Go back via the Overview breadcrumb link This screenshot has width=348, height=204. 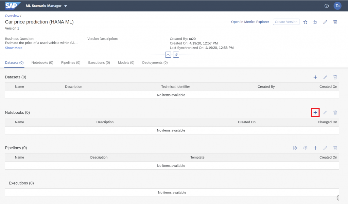pos(12,16)
